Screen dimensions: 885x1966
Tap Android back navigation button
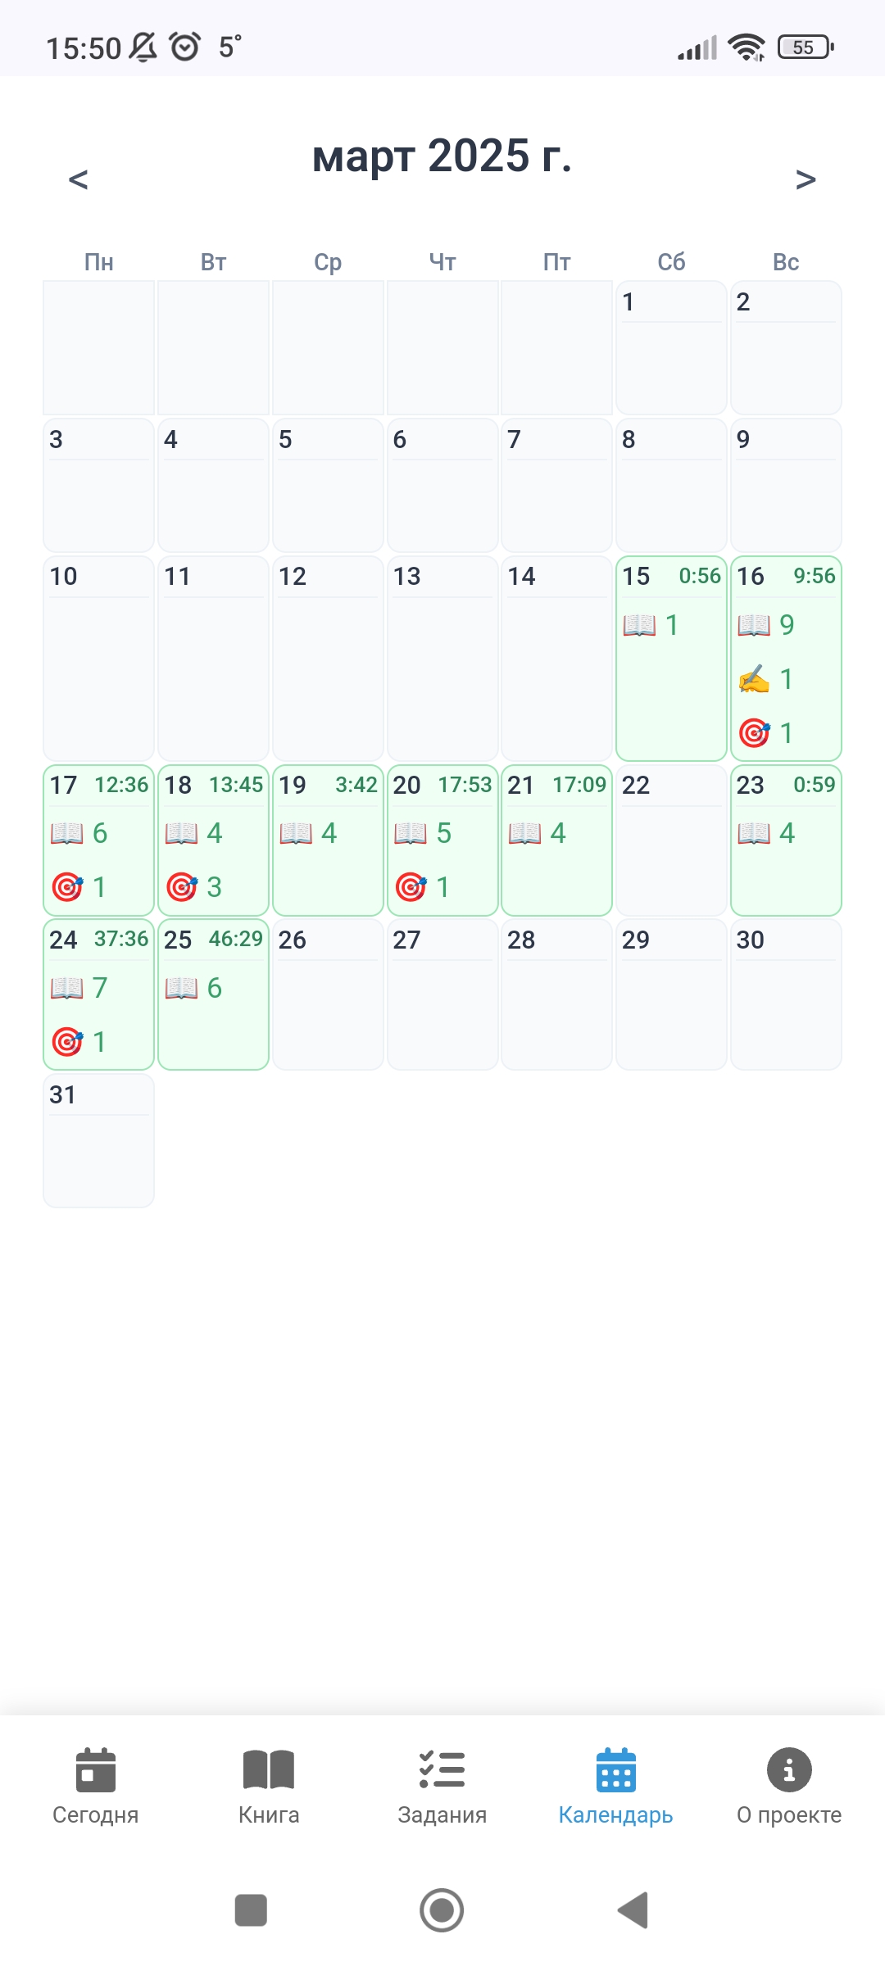click(633, 1910)
